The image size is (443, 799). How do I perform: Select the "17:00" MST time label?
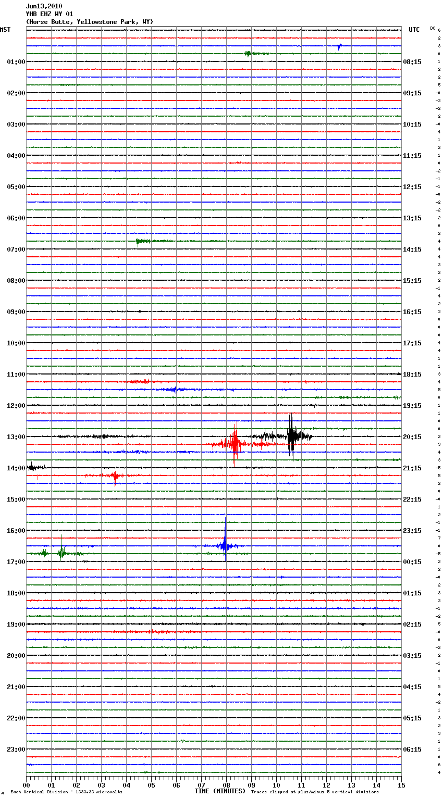(16, 562)
